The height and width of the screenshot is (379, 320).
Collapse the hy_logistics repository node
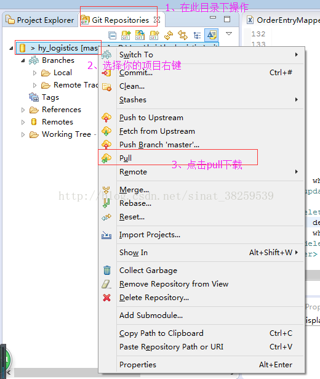click(11, 48)
